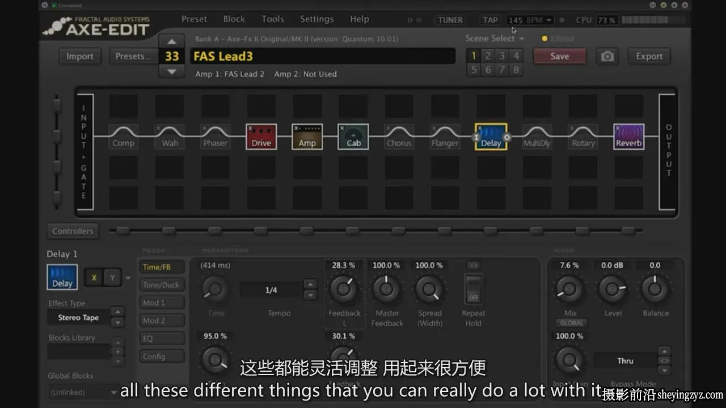Open the X/Y options dropdown arrow

(x=128, y=278)
